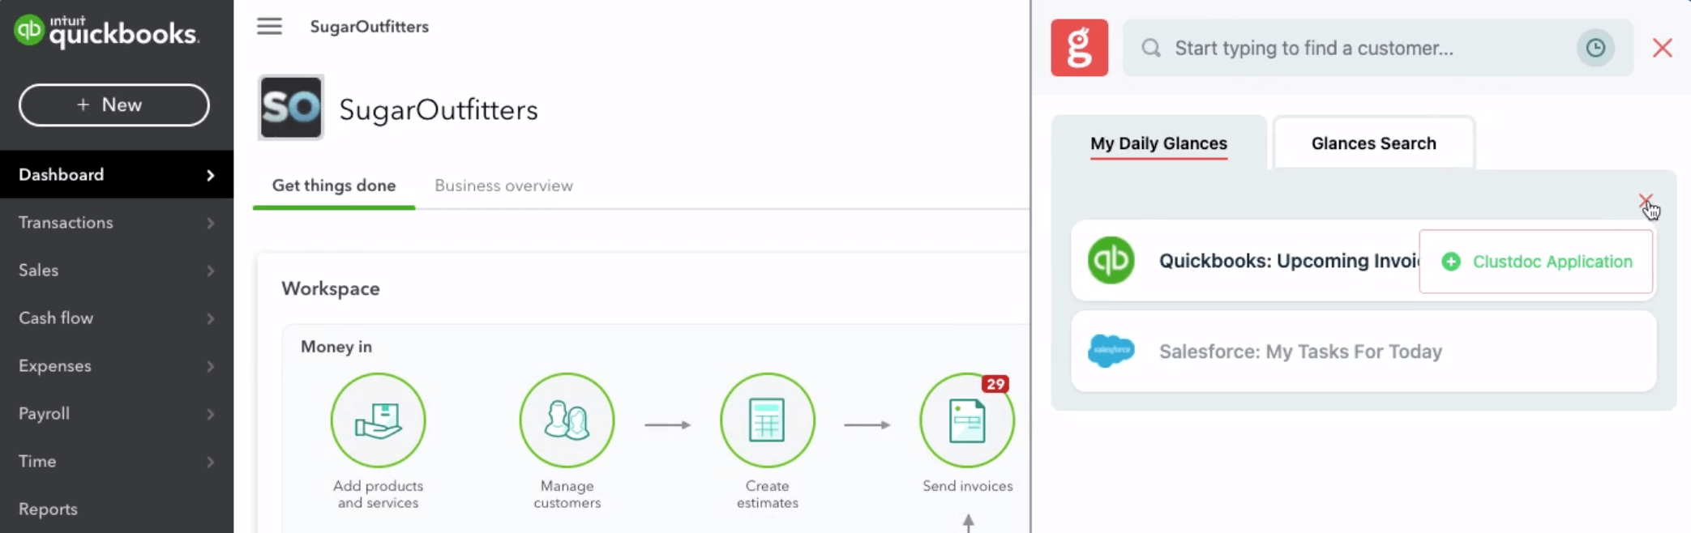1691x533 pixels.
Task: Click small red X above glance cards
Action: pyautogui.click(x=1645, y=200)
